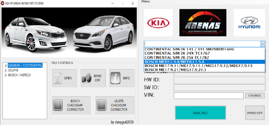Click the SW ID text field
This screenshot has height=125, width=269.
pos(219,88)
